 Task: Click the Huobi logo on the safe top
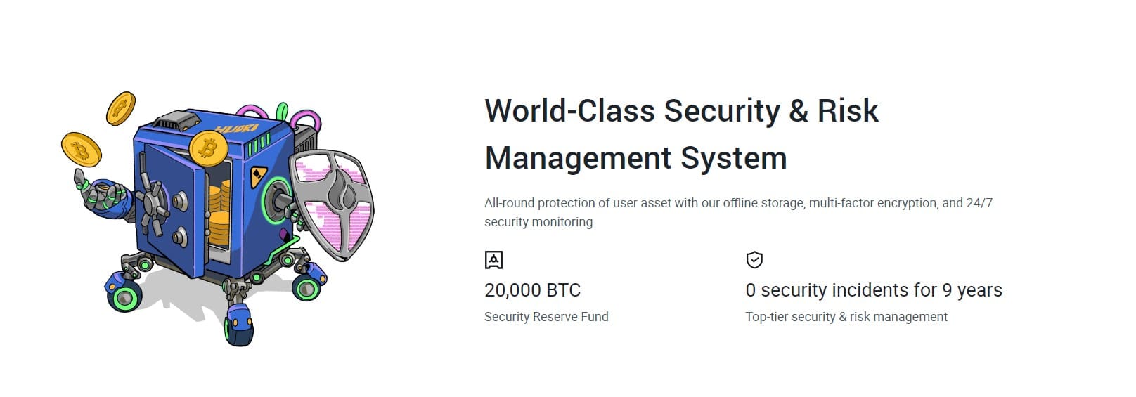237,129
